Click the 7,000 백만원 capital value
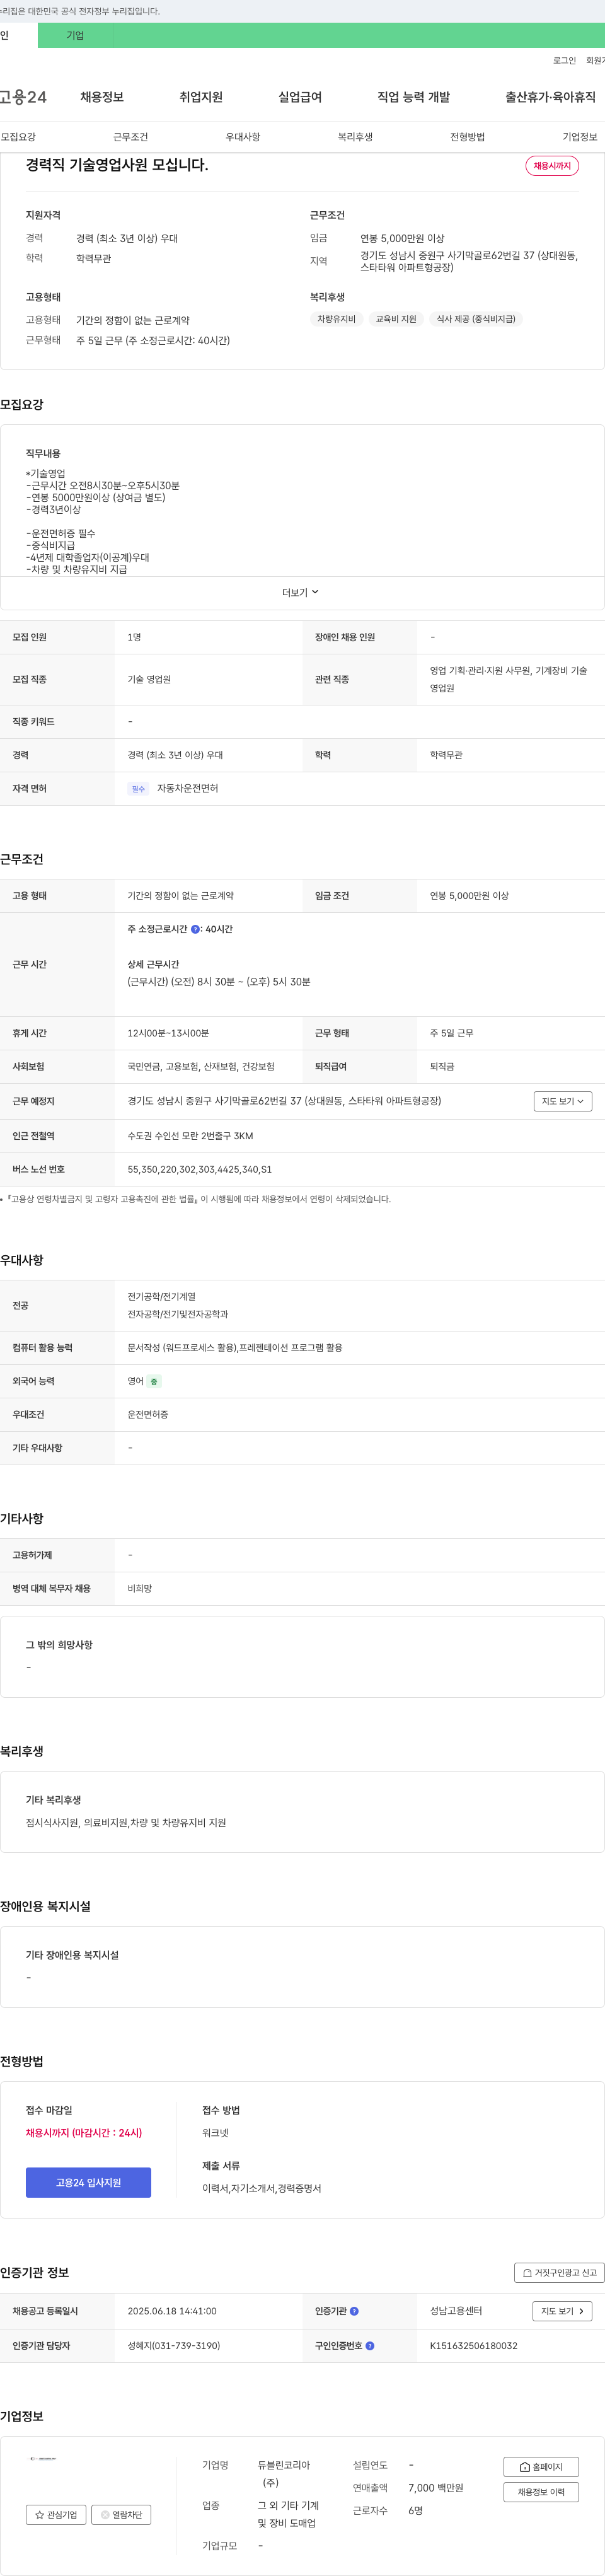Viewport: 605px width, 2576px height. click(x=436, y=2488)
